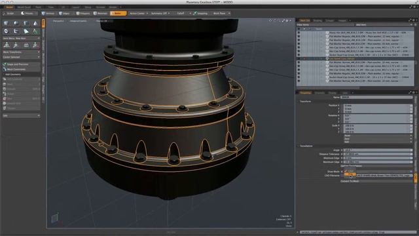Click the viewport zoom control icon

point(279,20)
